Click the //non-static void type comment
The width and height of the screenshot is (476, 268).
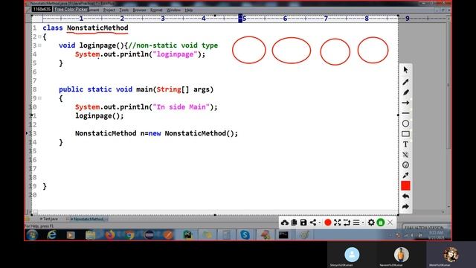173,45
